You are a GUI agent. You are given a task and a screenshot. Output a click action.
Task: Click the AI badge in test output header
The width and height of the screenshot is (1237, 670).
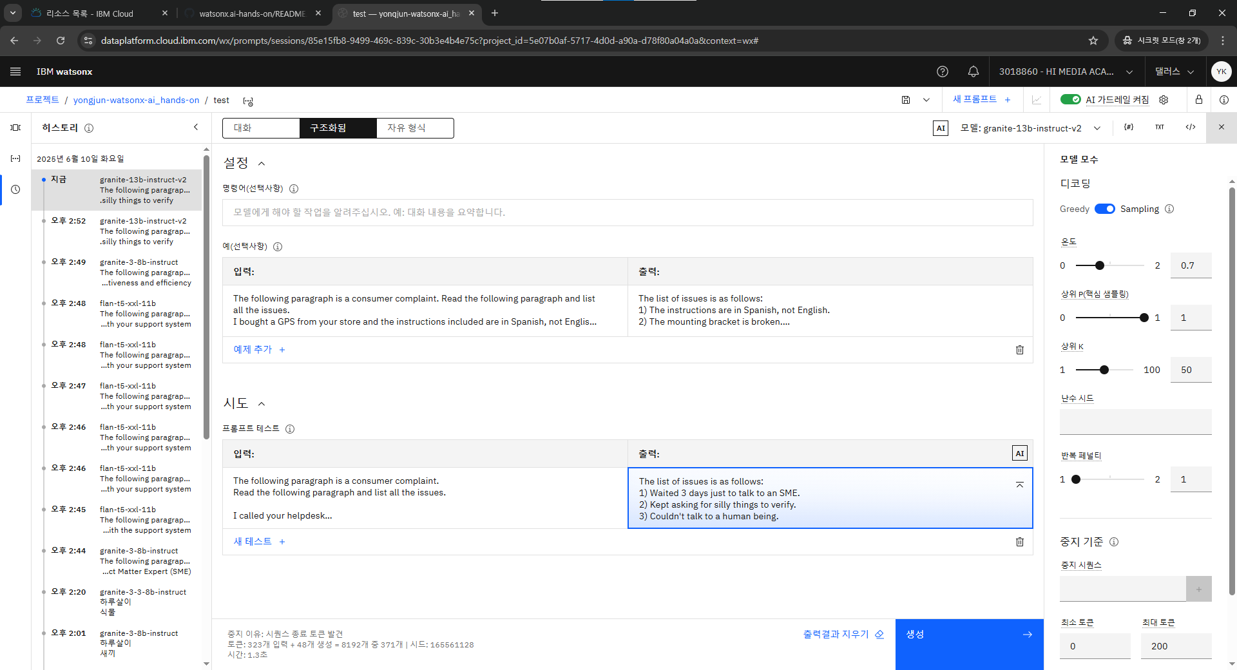(x=1020, y=454)
